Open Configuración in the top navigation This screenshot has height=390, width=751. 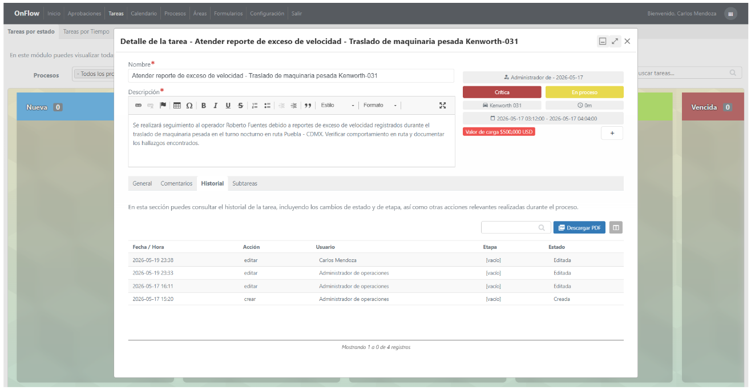267,14
